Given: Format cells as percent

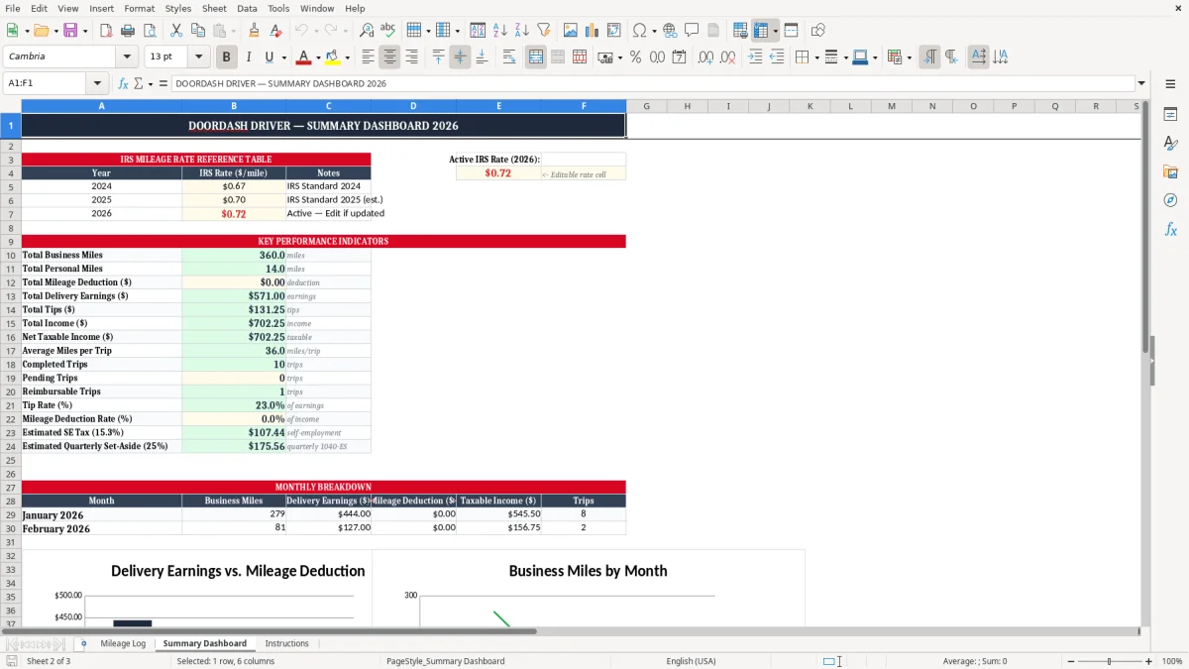Looking at the screenshot, I should [x=635, y=57].
